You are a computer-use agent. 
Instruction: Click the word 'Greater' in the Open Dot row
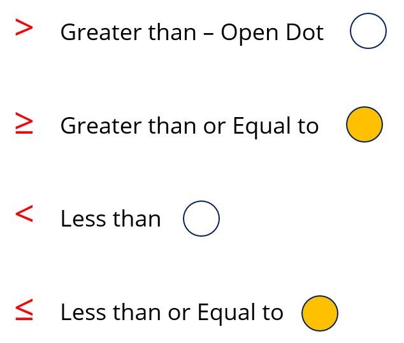tap(101, 32)
